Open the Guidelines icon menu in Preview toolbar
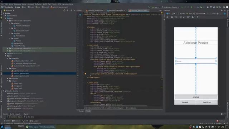The image size is (229, 129). pos(198,17)
